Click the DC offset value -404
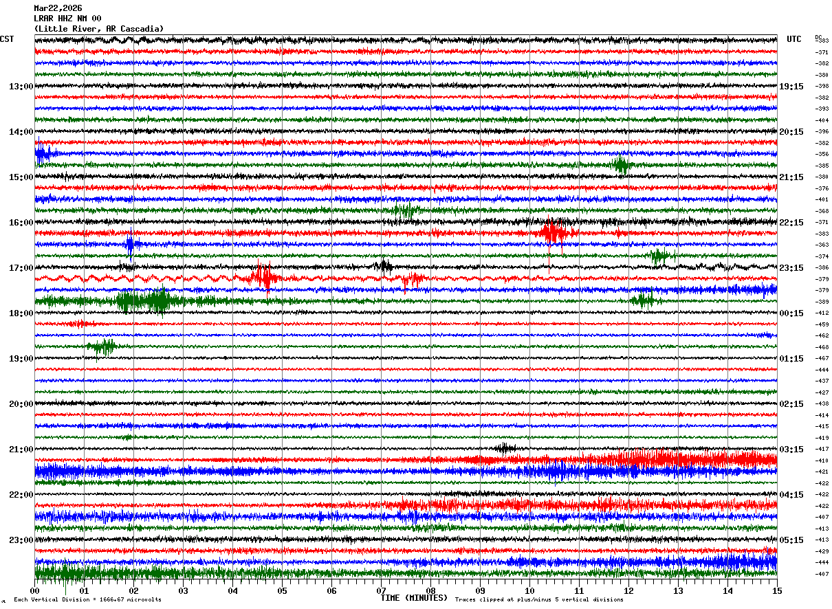 (x=822, y=120)
